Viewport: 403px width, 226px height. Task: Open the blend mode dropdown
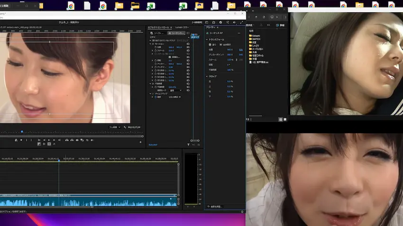click(176, 90)
